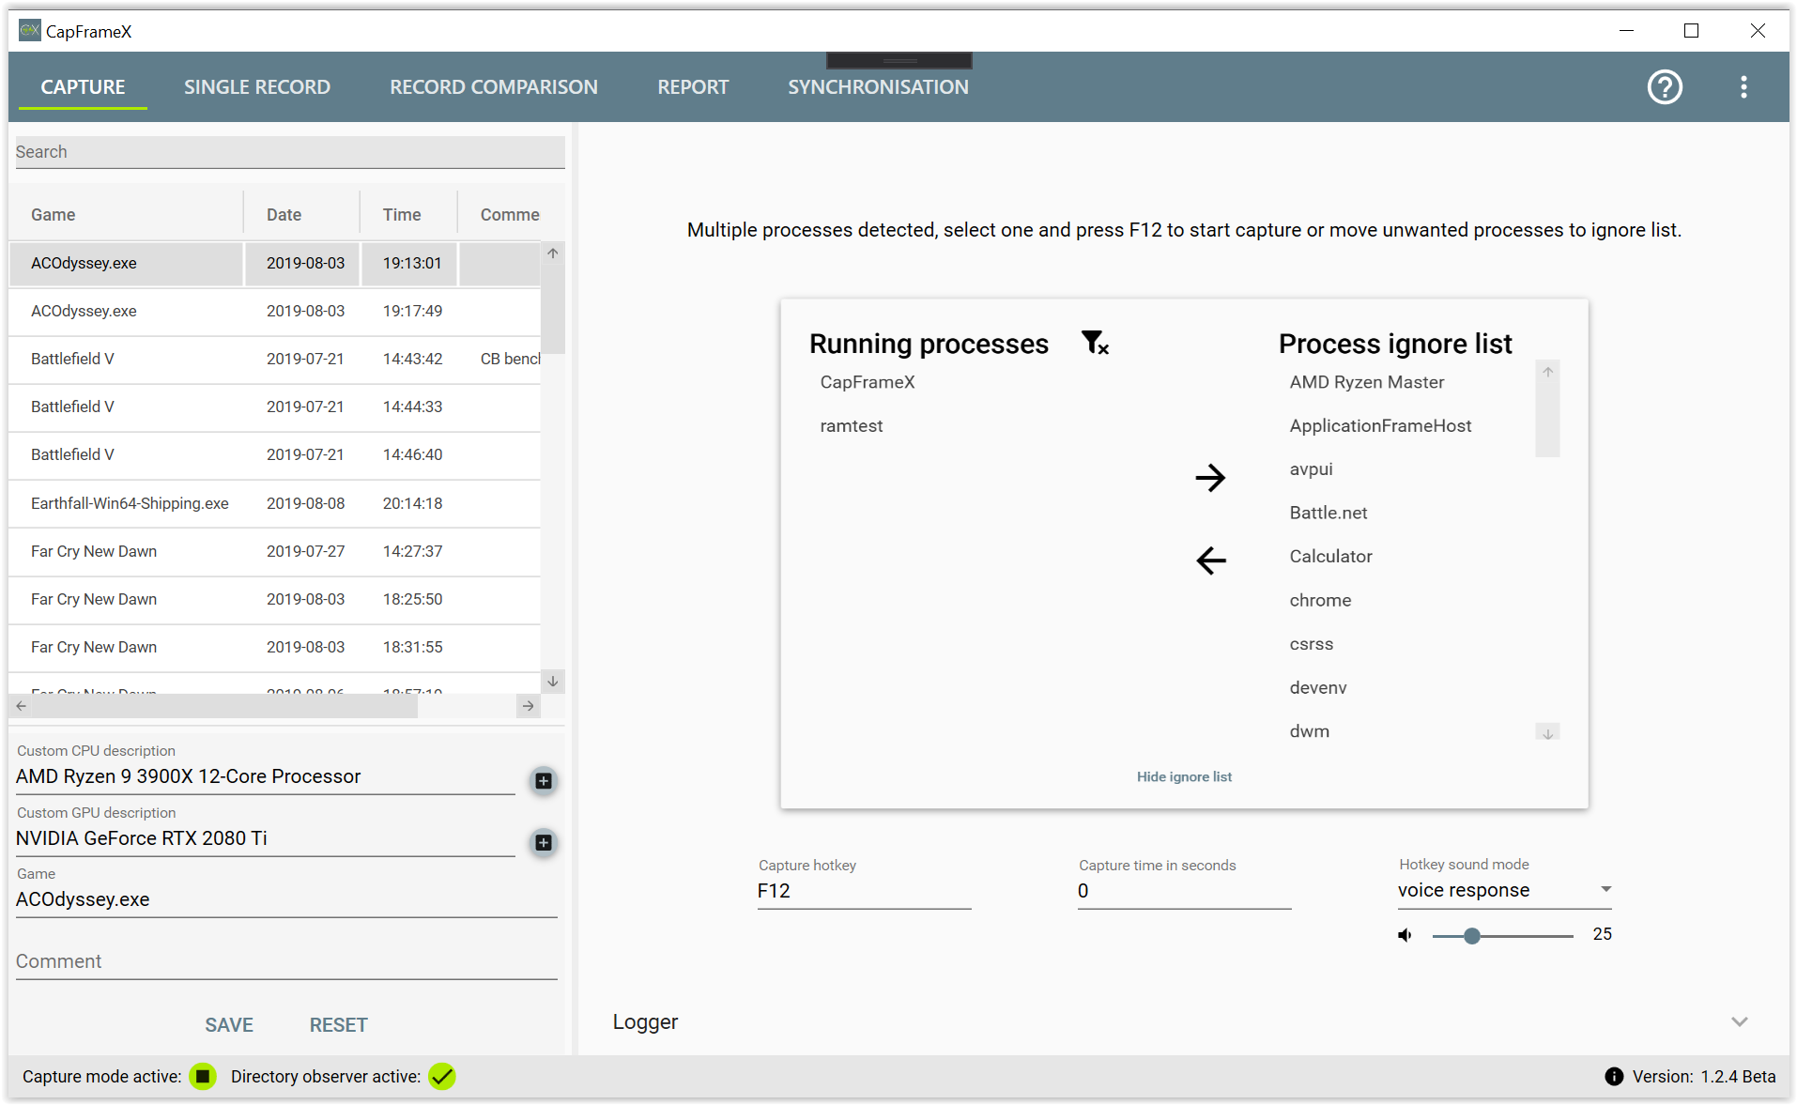1797x1105 pixels.
Task: Select avpui in ignore list
Action: 1312,470
